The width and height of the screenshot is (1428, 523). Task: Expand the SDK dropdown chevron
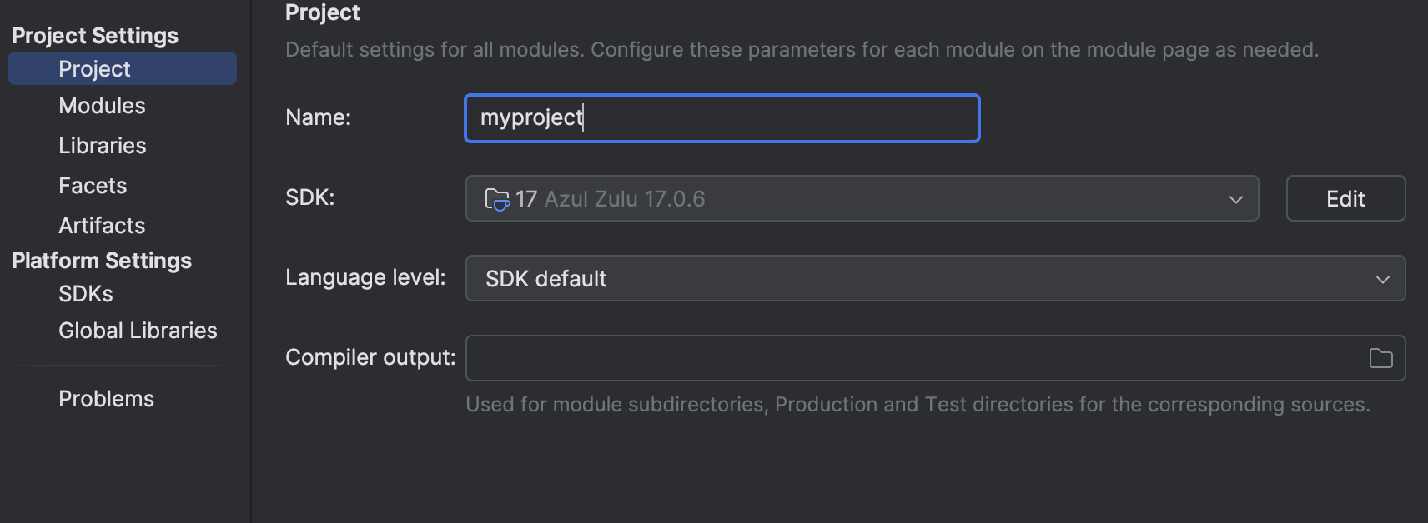pos(1235,199)
